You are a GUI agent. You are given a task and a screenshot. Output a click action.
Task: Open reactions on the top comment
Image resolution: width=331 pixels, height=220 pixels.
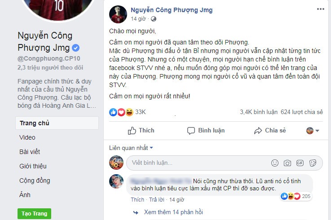pos(296,196)
